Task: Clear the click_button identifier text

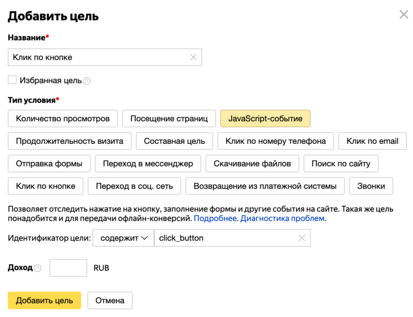Action: [x=302, y=238]
